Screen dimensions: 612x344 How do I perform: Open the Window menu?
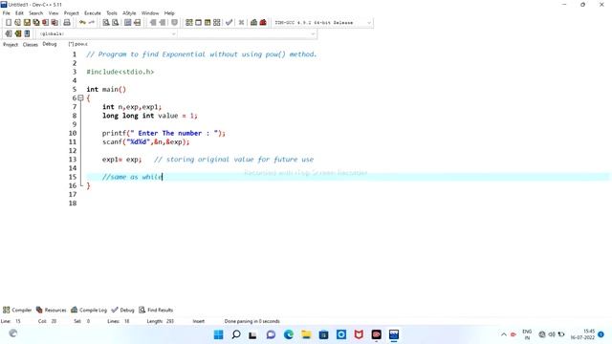coord(150,13)
